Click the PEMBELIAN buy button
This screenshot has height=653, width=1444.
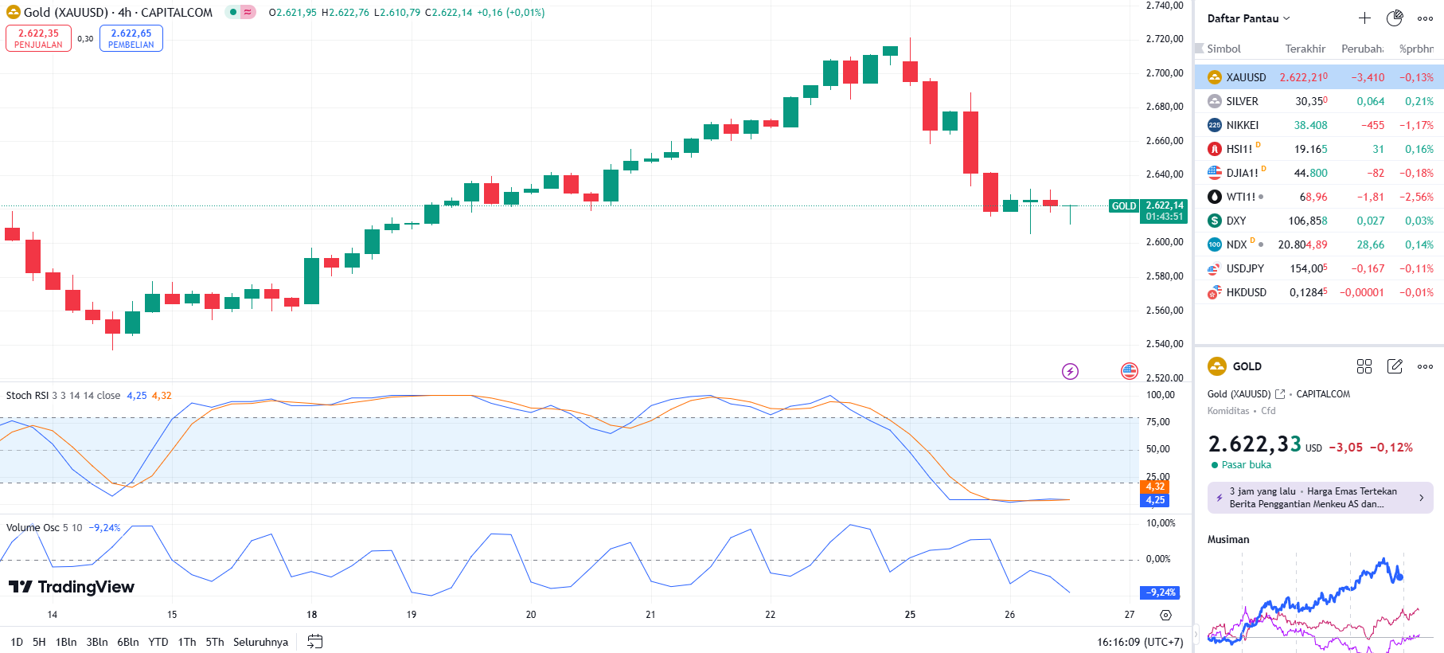[131, 38]
